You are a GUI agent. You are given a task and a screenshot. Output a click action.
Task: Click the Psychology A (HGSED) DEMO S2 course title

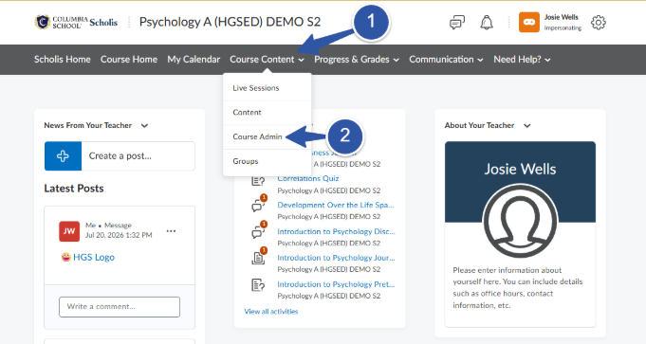click(230, 22)
